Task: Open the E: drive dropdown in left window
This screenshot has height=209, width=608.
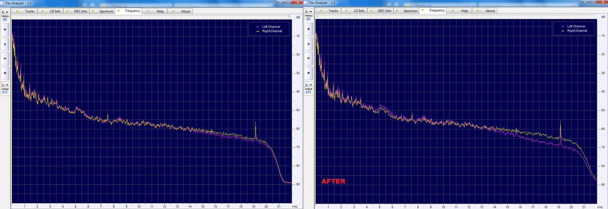Action: (x=5, y=12)
